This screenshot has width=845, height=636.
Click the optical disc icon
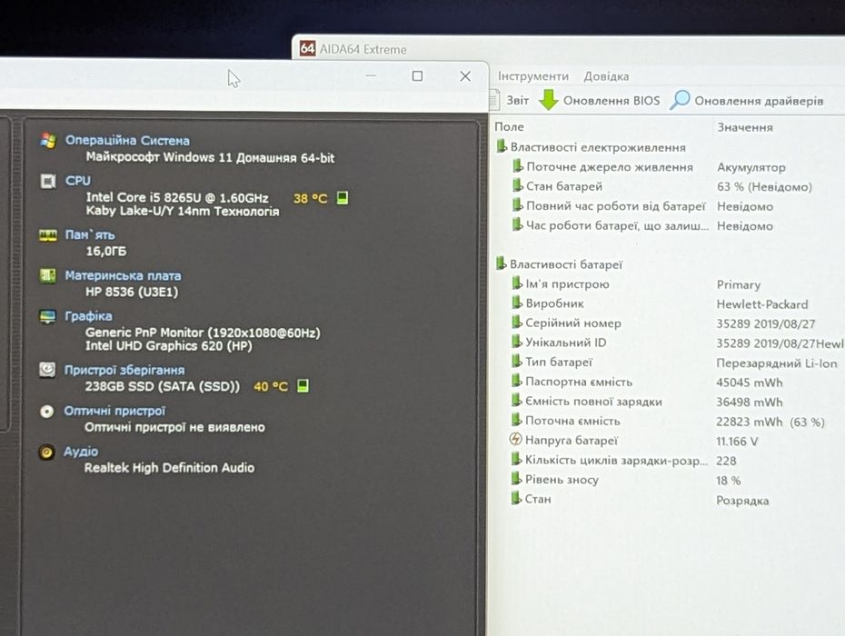(x=47, y=412)
